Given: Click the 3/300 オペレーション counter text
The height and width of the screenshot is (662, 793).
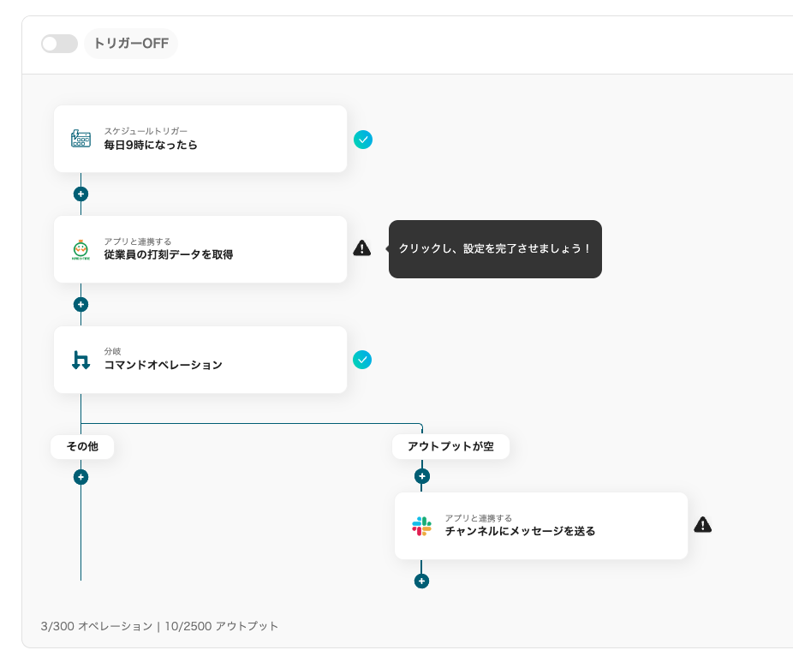Looking at the screenshot, I should (97, 626).
